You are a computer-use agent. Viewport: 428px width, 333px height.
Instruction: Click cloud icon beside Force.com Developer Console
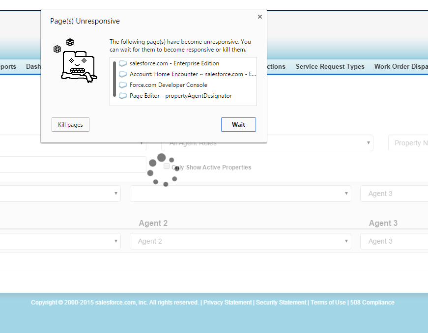tap(123, 85)
